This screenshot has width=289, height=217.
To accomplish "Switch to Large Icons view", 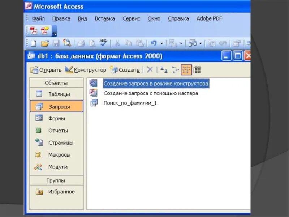I will (x=164, y=70).
